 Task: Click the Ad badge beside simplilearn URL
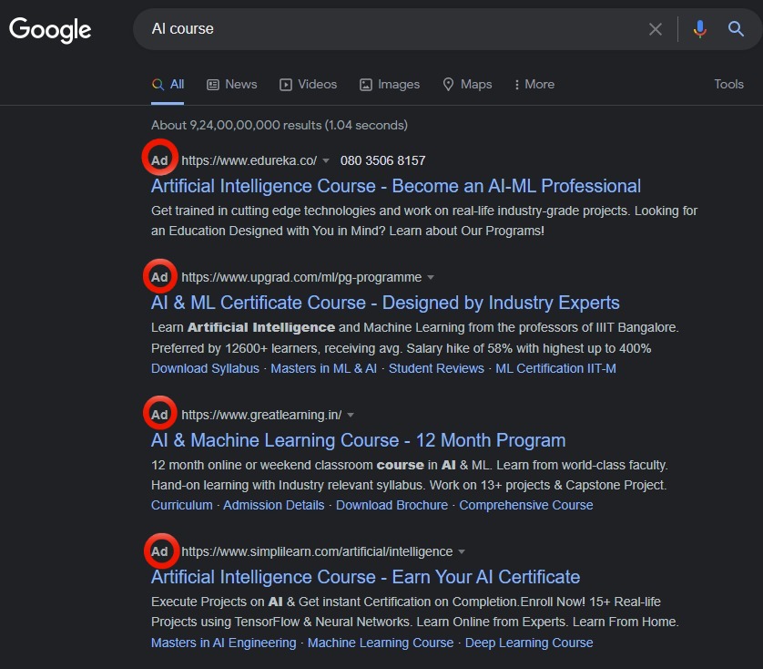(x=159, y=551)
